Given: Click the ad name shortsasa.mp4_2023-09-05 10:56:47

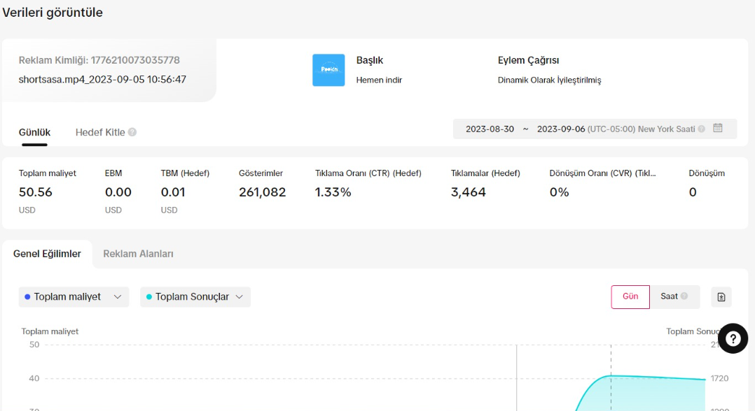Looking at the screenshot, I should [102, 79].
